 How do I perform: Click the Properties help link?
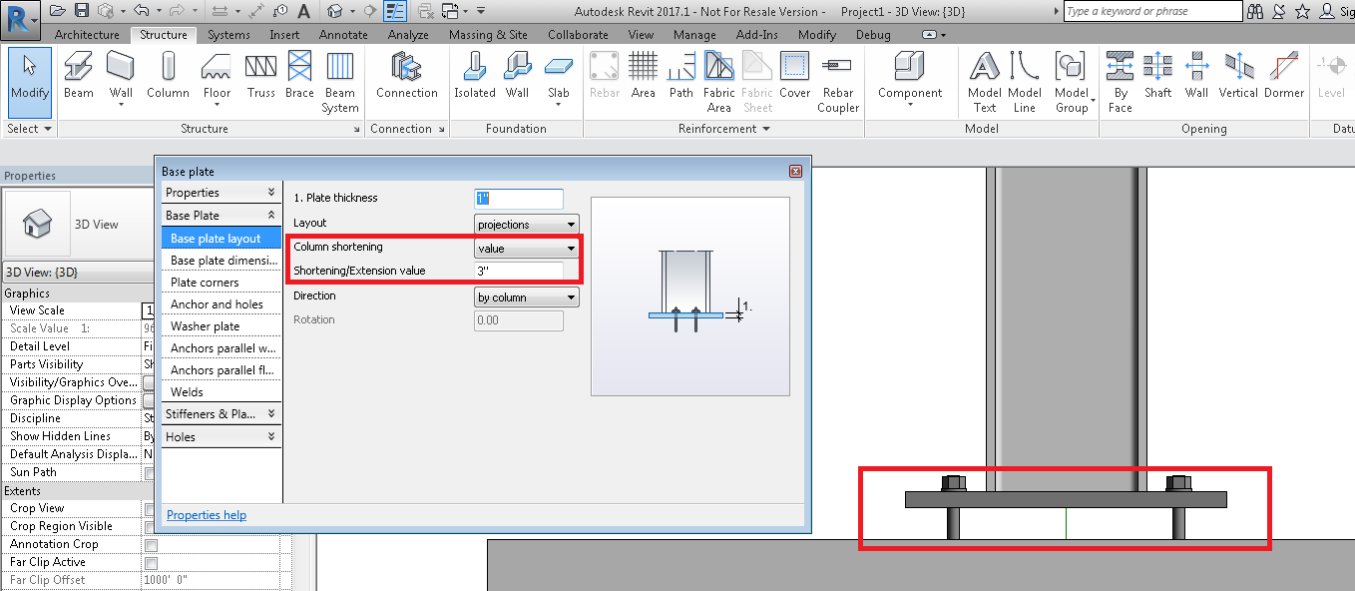(x=206, y=514)
